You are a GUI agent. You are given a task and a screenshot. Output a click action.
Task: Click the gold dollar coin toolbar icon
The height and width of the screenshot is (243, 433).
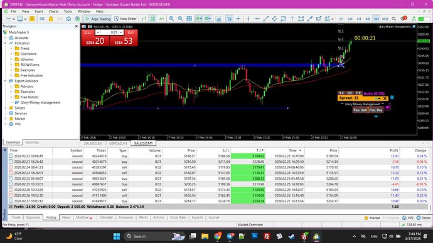[32, 19]
